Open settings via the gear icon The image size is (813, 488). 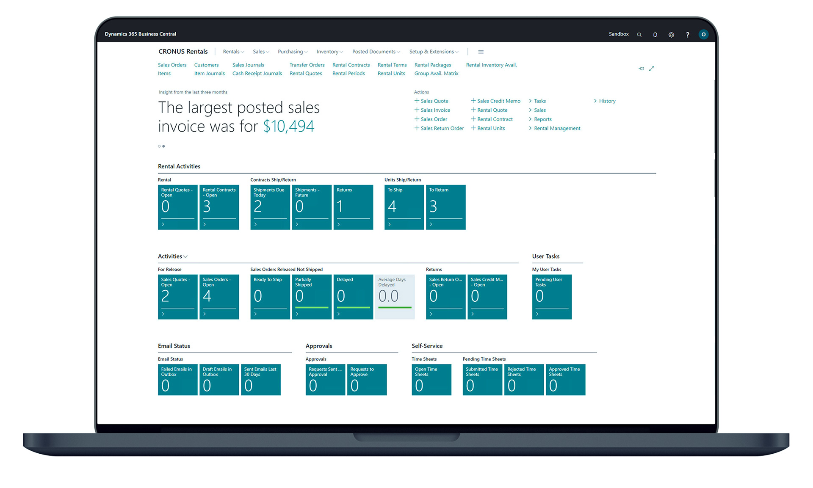point(671,34)
